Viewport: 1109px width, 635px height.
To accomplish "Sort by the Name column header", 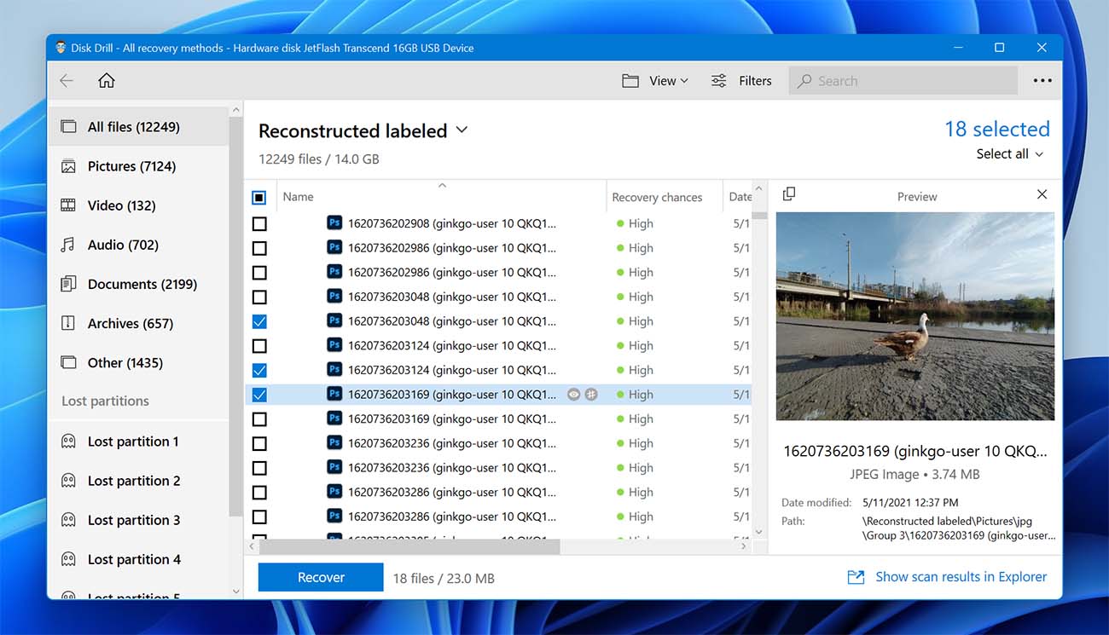I will coord(298,197).
